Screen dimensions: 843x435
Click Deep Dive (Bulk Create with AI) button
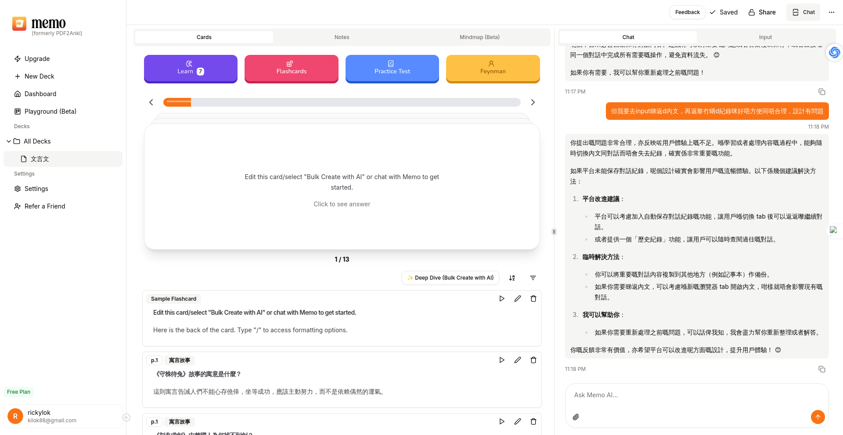pyautogui.click(x=450, y=278)
